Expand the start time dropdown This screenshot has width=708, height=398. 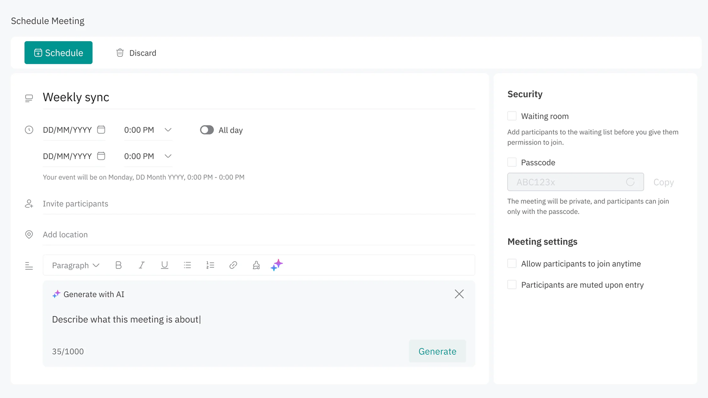click(168, 130)
